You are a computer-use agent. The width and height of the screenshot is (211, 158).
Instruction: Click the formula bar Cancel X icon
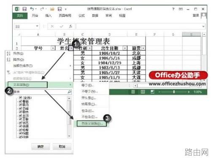(x=52, y=26)
